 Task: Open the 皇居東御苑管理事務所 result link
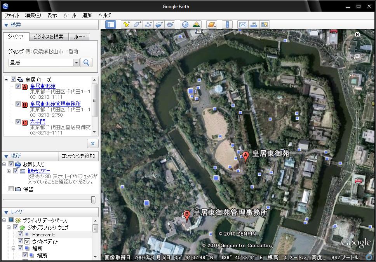(56, 104)
